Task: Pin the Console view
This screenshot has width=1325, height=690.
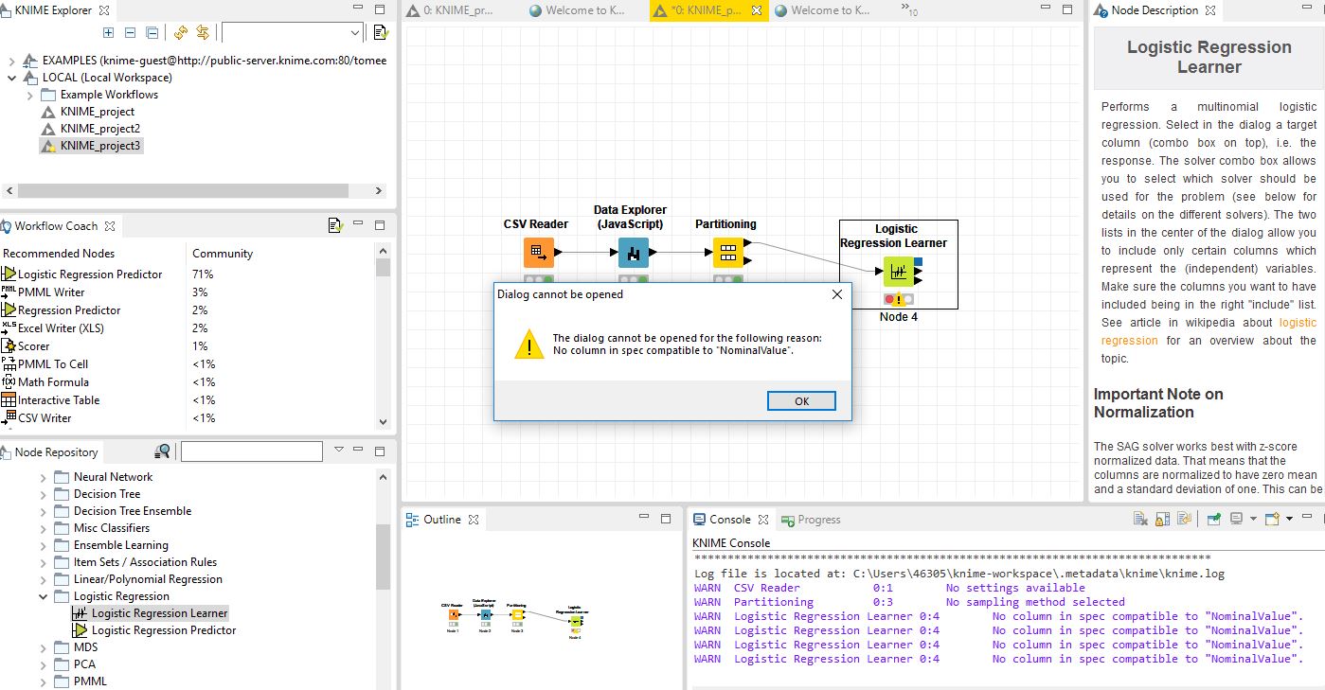Action: pos(1213,519)
